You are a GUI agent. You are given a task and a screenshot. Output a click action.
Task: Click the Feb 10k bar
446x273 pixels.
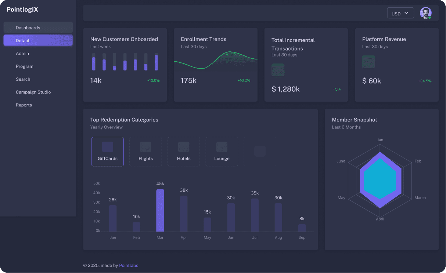coord(137,227)
